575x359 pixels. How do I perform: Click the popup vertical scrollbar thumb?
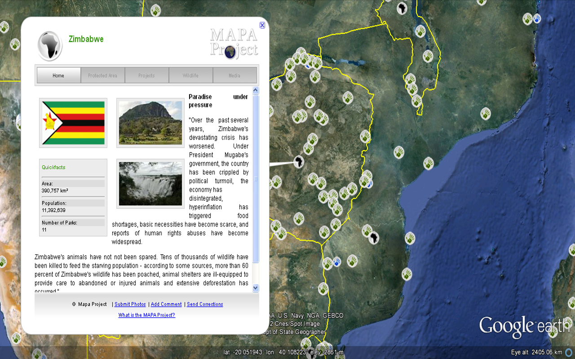click(x=256, y=178)
